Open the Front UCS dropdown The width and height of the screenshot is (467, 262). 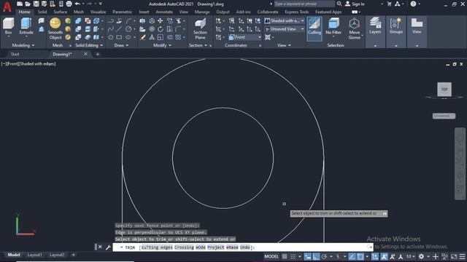245,37
